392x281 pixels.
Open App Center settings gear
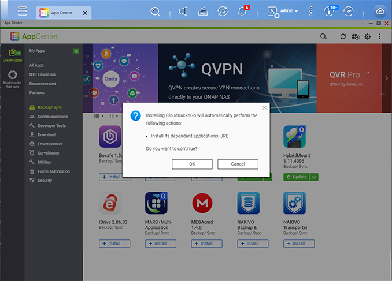click(368, 36)
